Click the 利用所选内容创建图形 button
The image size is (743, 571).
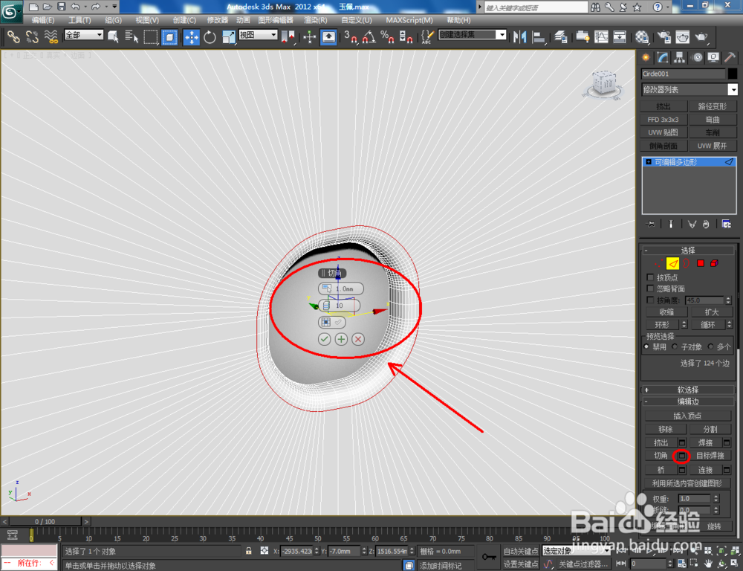coord(687,483)
